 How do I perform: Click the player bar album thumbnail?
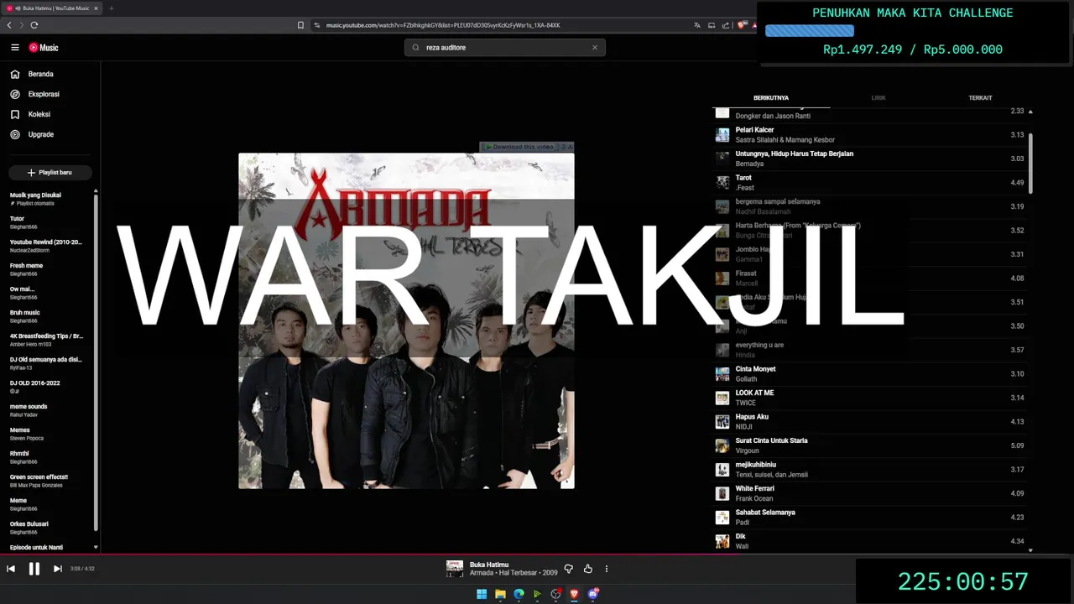[x=455, y=569]
